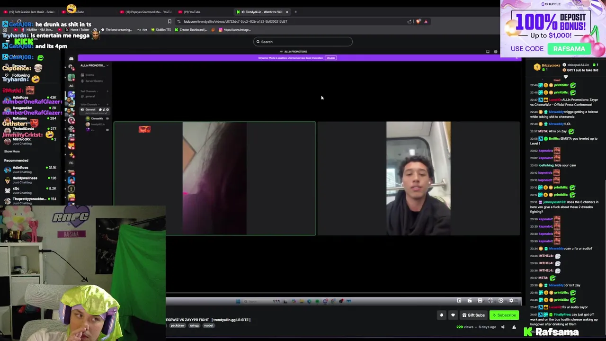Click the report warning triangle icon

click(514, 327)
